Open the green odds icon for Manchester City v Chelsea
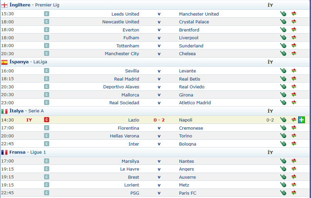Screen dimensions: 311x198 click(283, 53)
